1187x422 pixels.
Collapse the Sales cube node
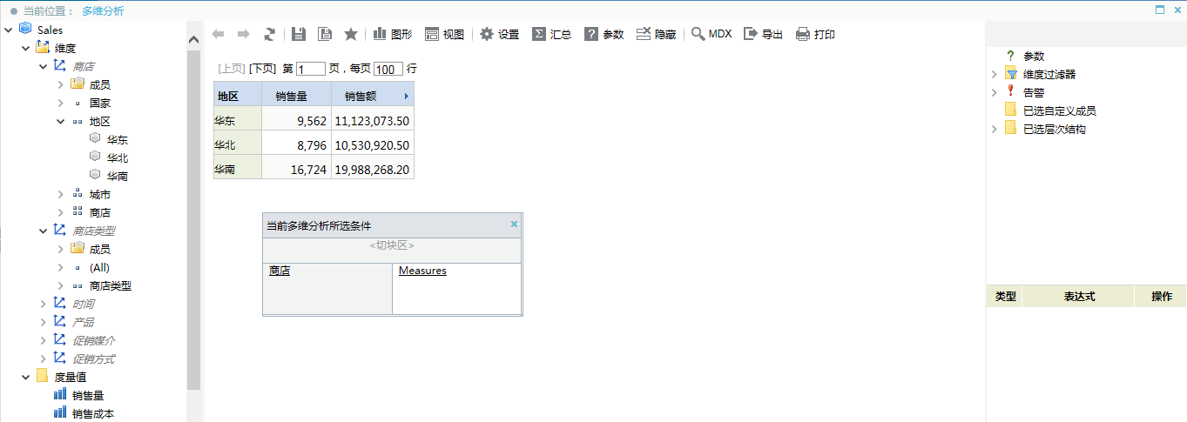[x=8, y=30]
